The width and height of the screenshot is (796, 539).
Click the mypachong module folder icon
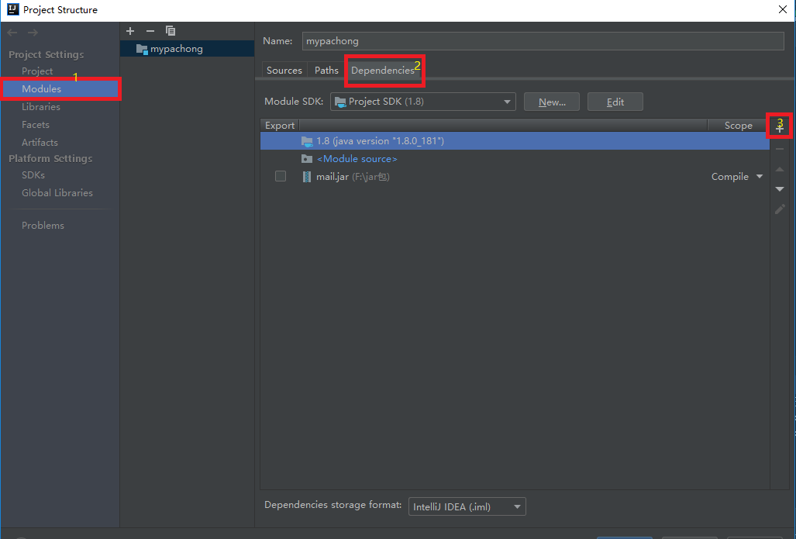(142, 49)
